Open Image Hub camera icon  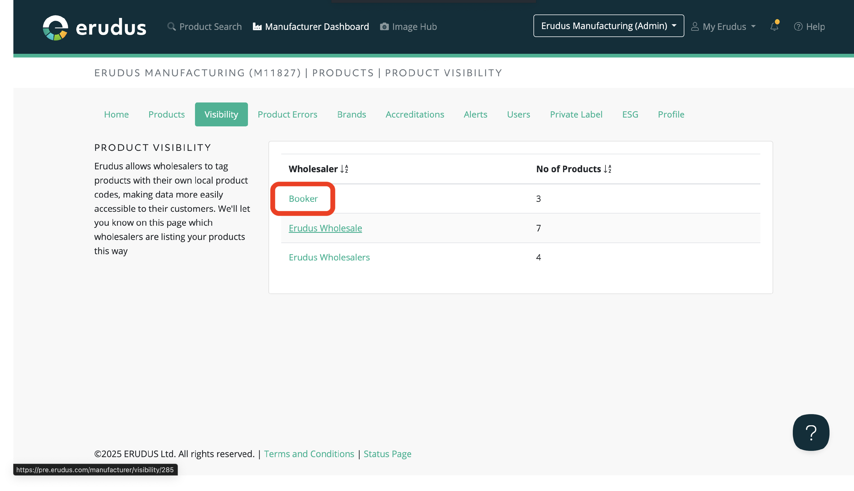[384, 26]
